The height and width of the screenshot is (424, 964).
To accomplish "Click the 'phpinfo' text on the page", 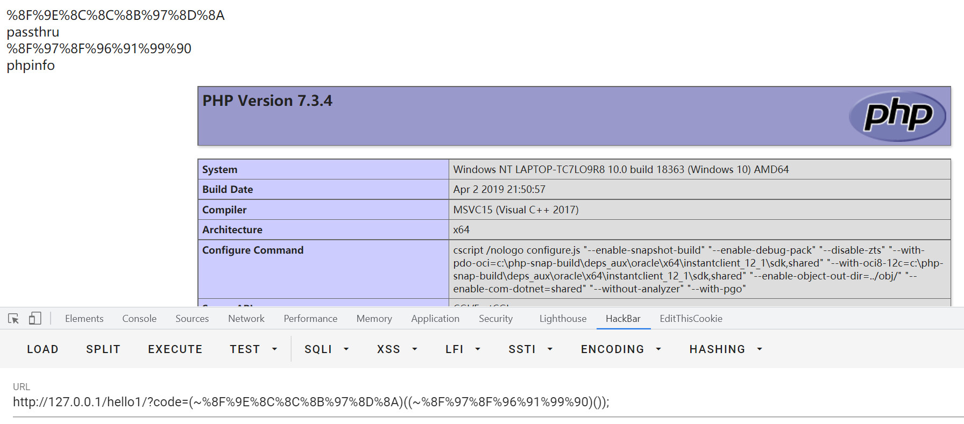I will pos(31,66).
